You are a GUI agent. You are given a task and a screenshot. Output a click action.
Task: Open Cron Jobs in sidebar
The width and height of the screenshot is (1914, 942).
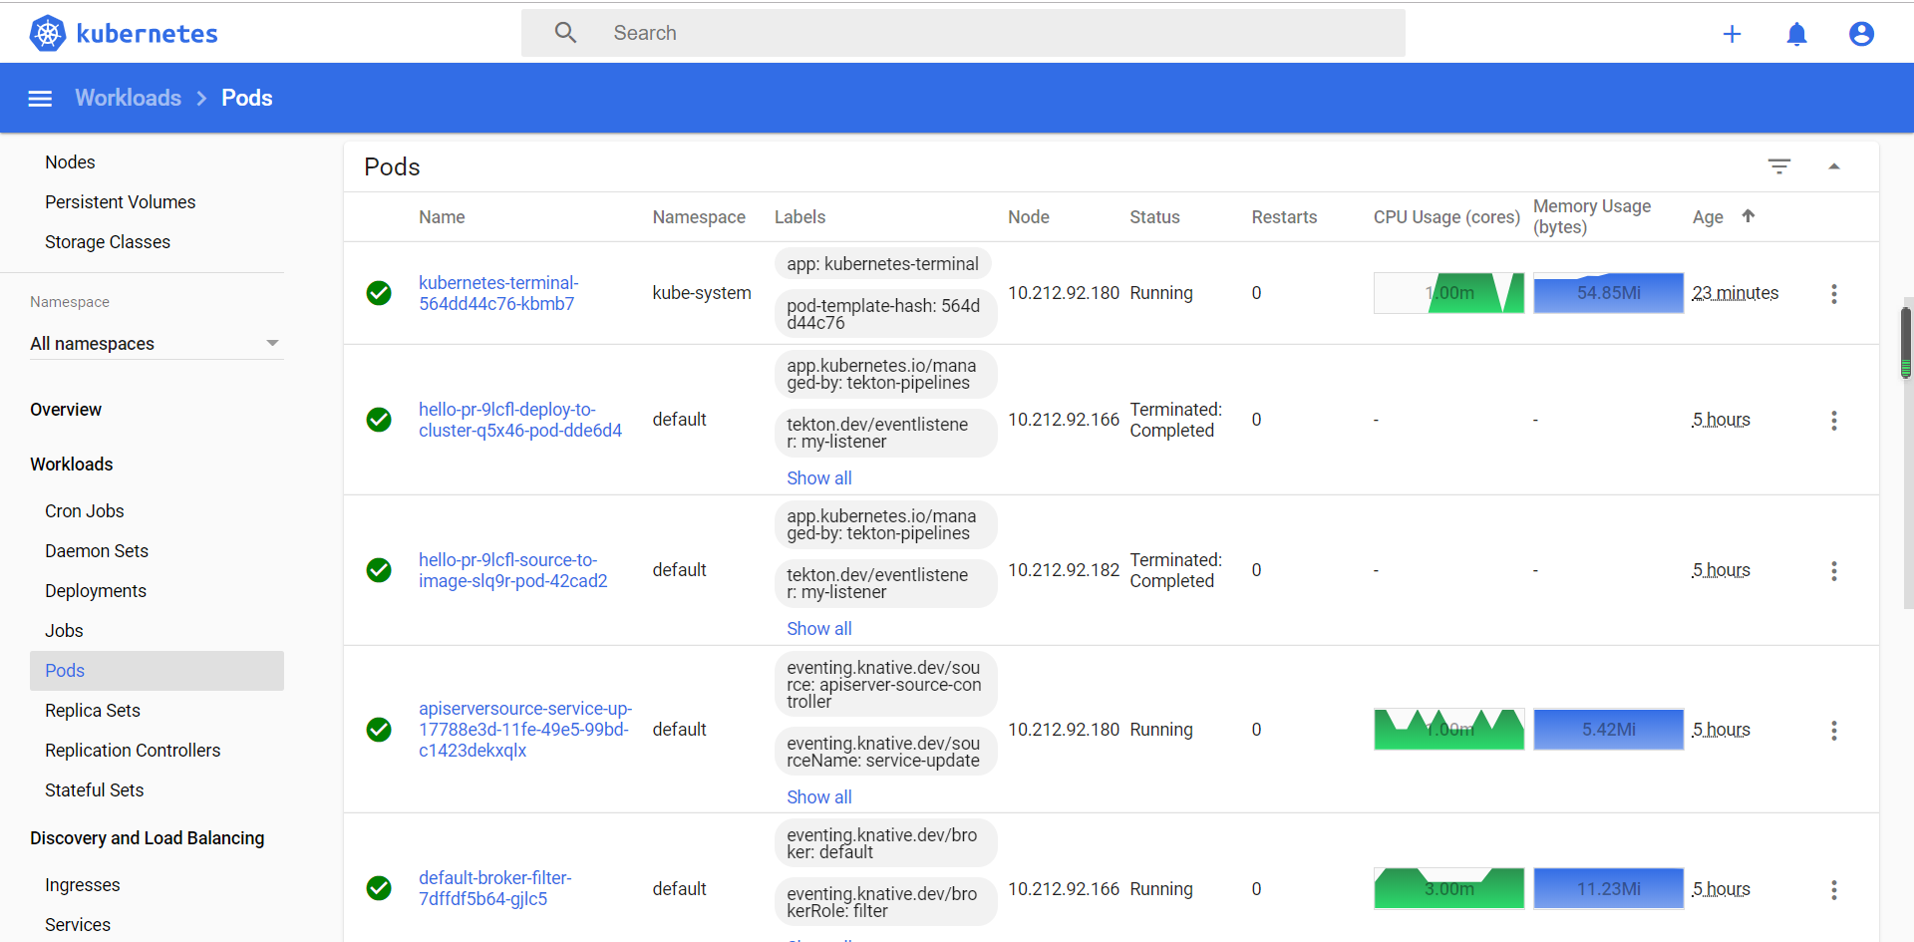[85, 511]
